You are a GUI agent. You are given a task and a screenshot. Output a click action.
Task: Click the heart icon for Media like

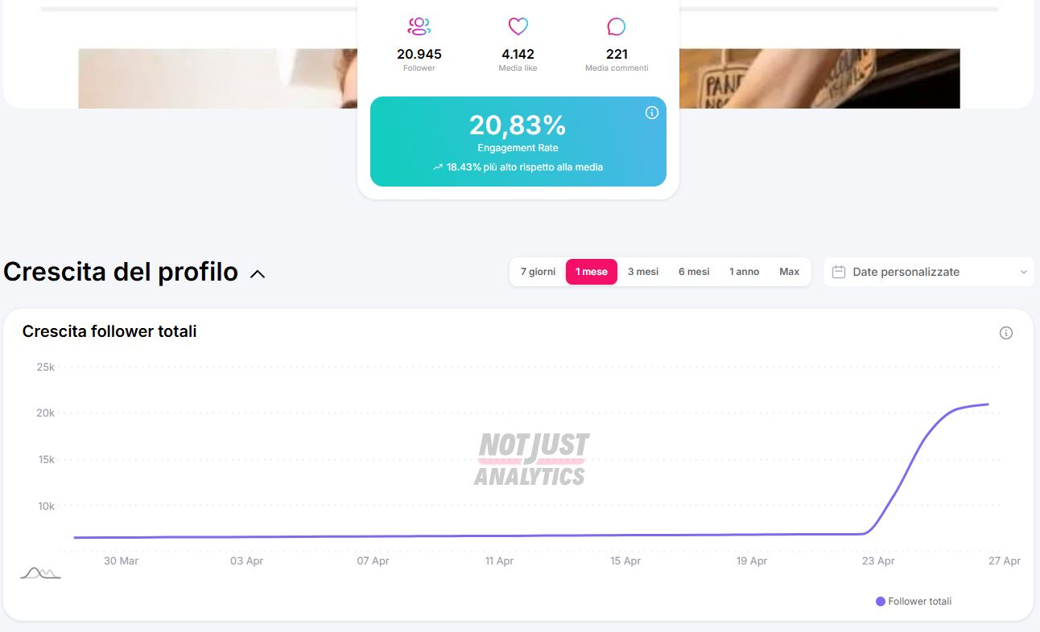coord(518,27)
